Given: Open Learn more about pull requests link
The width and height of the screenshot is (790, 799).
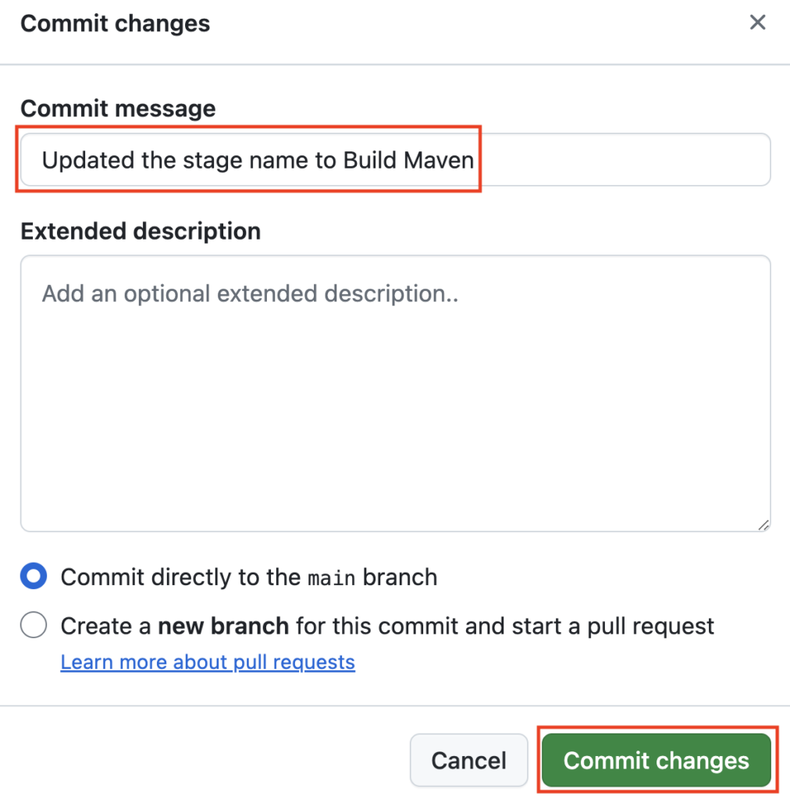Looking at the screenshot, I should [x=208, y=662].
